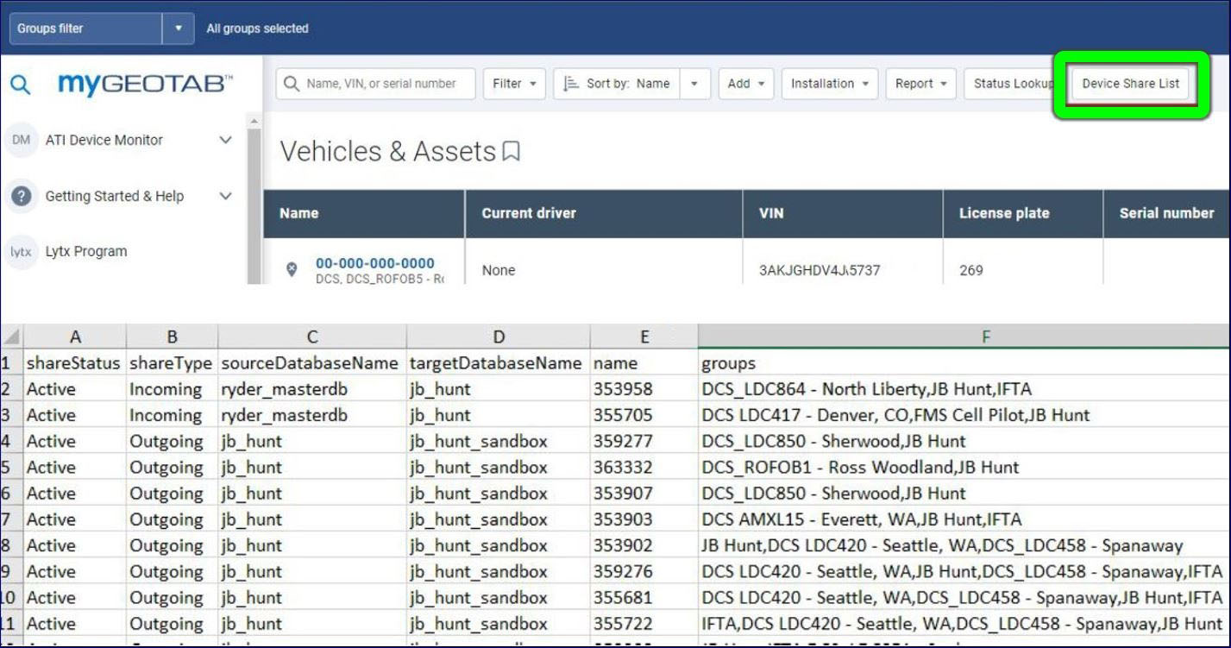Click the None current driver cell
This screenshot has height=648, width=1231.
(499, 270)
